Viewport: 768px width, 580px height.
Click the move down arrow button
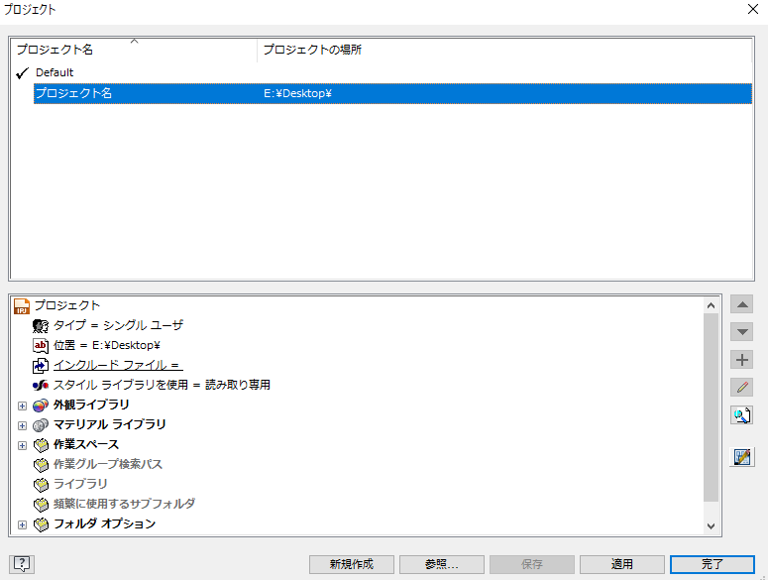coord(741,331)
